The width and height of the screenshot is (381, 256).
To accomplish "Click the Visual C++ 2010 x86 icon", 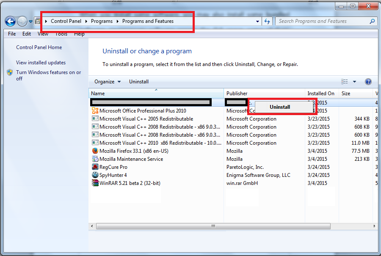I will (x=95, y=143).
